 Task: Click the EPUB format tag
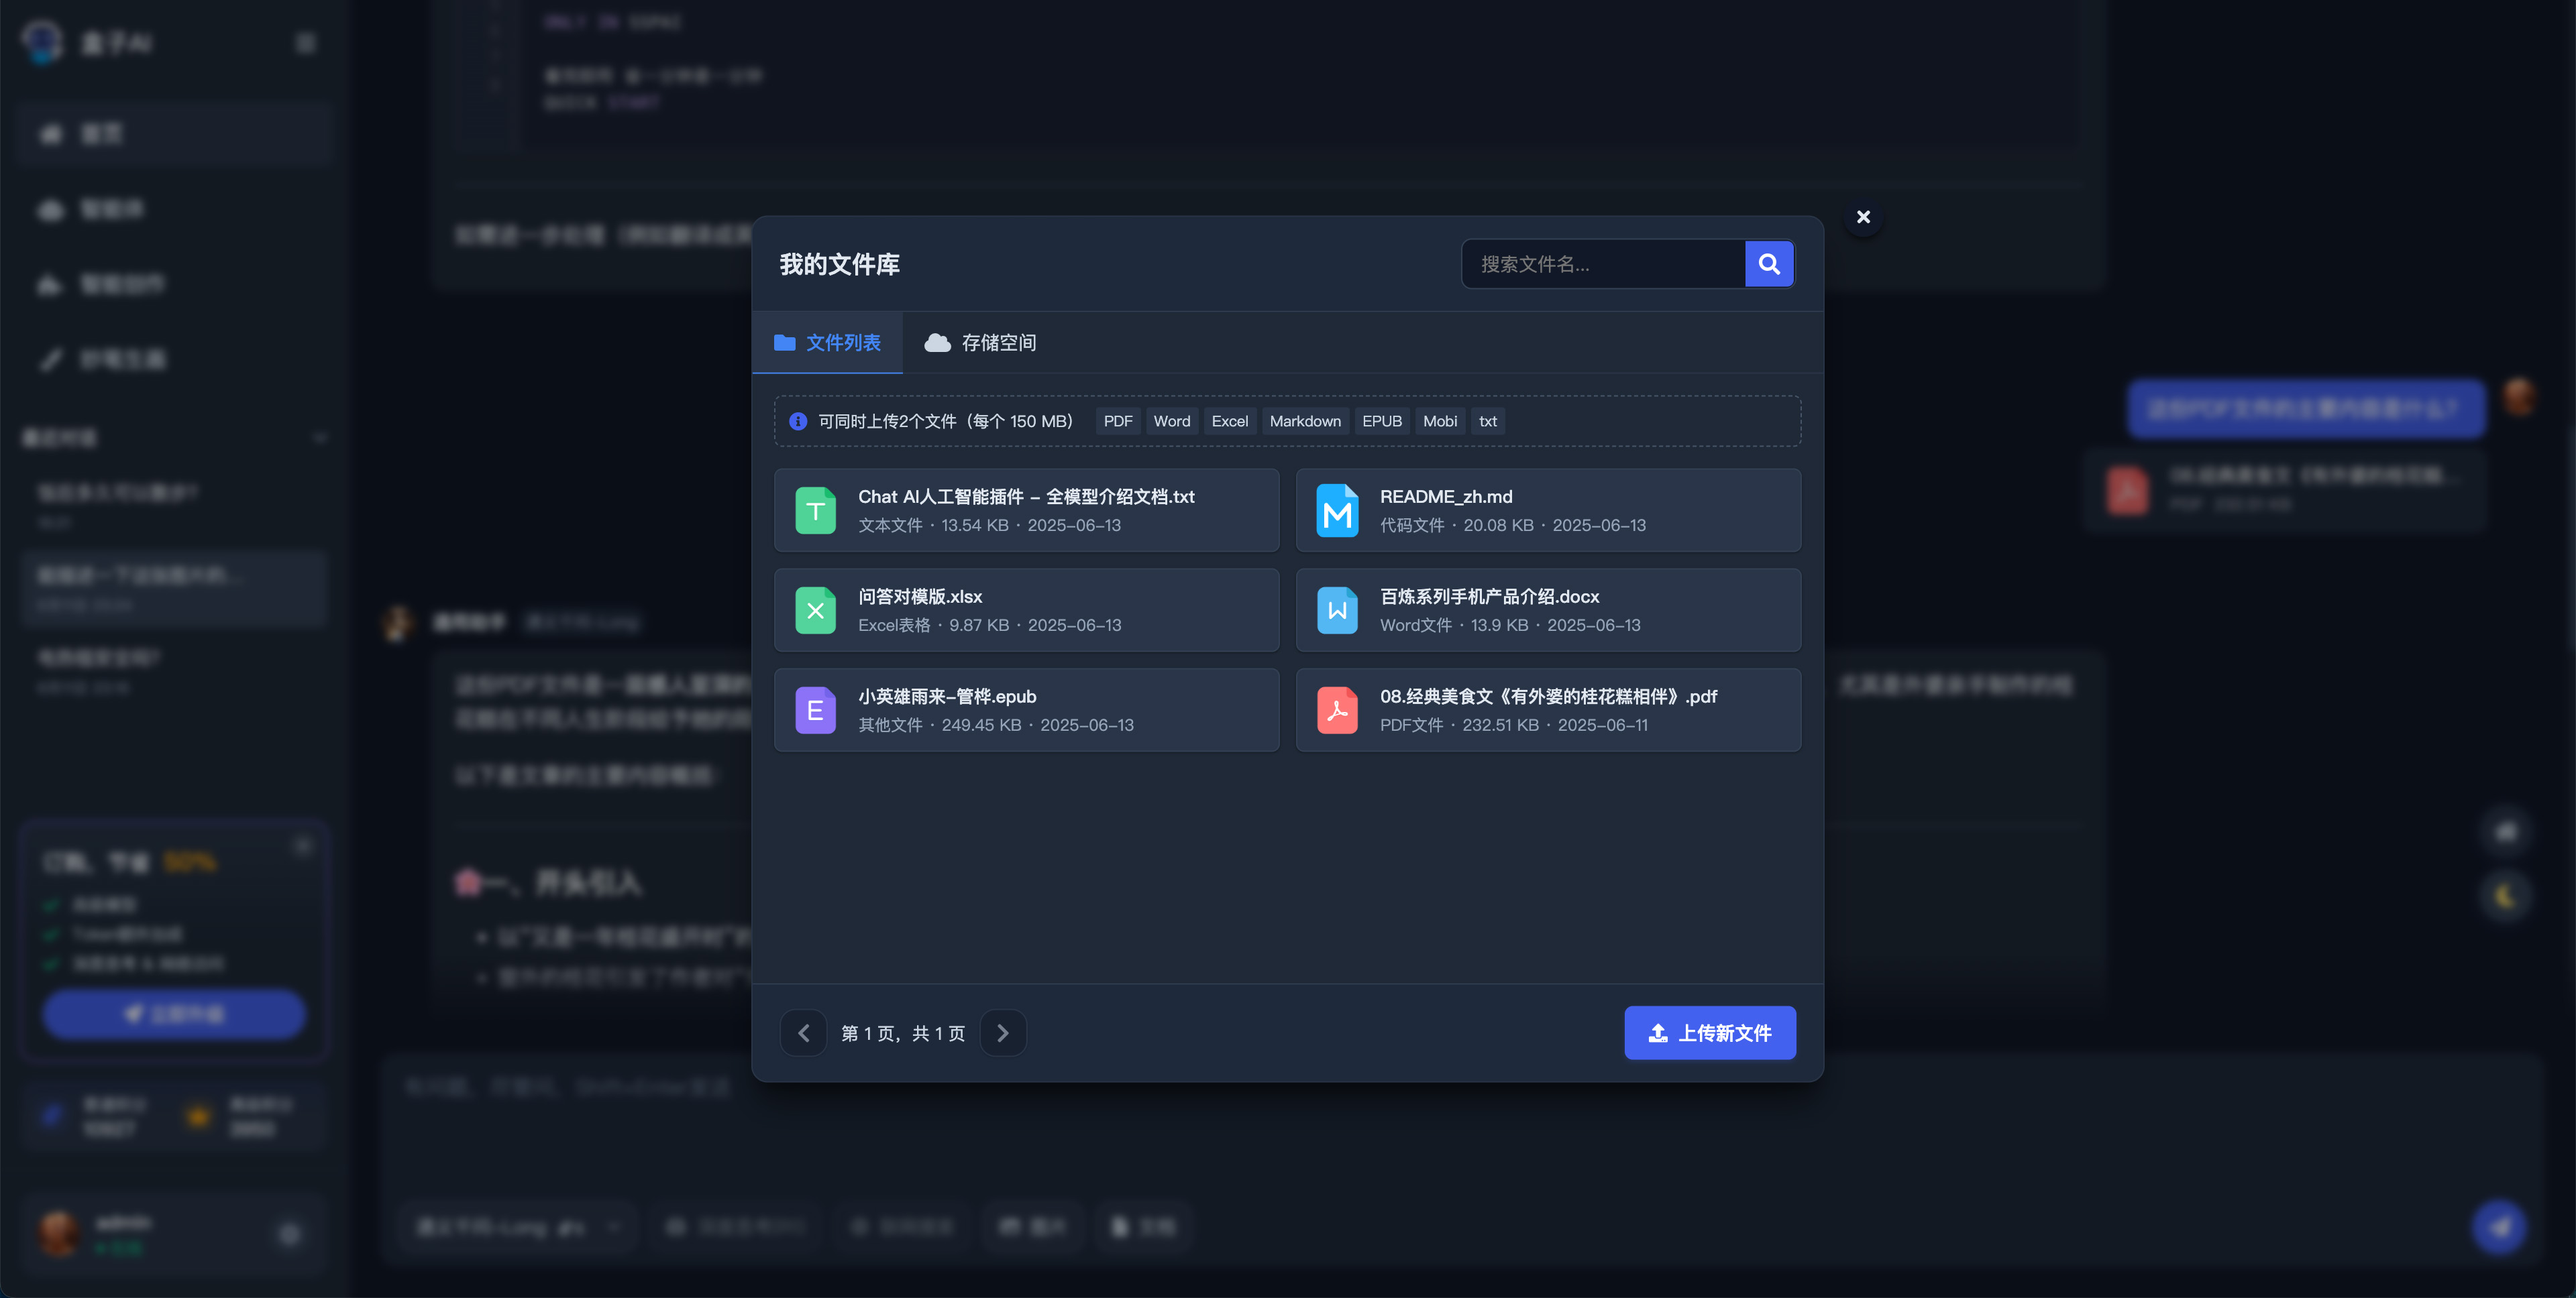pyautogui.click(x=1382, y=422)
